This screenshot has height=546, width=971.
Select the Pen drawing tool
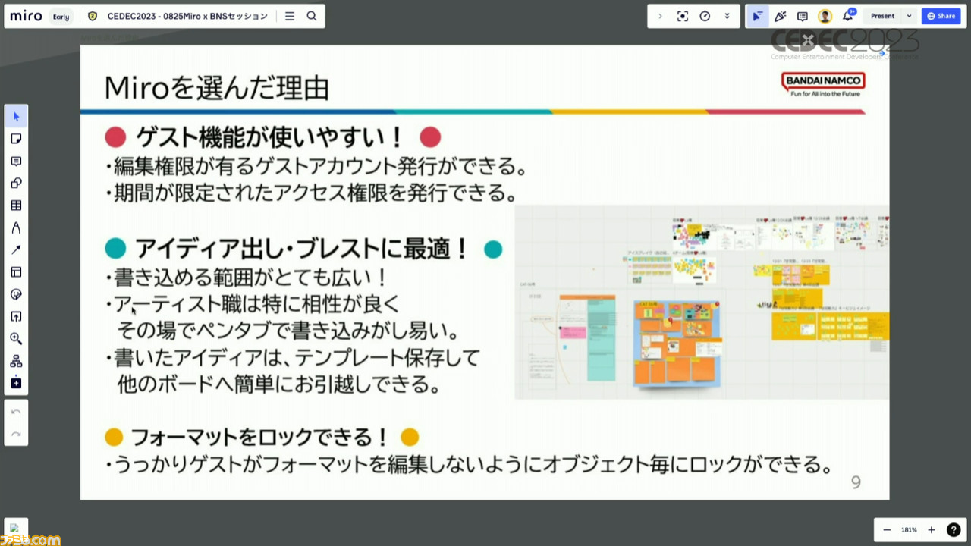[x=16, y=227]
